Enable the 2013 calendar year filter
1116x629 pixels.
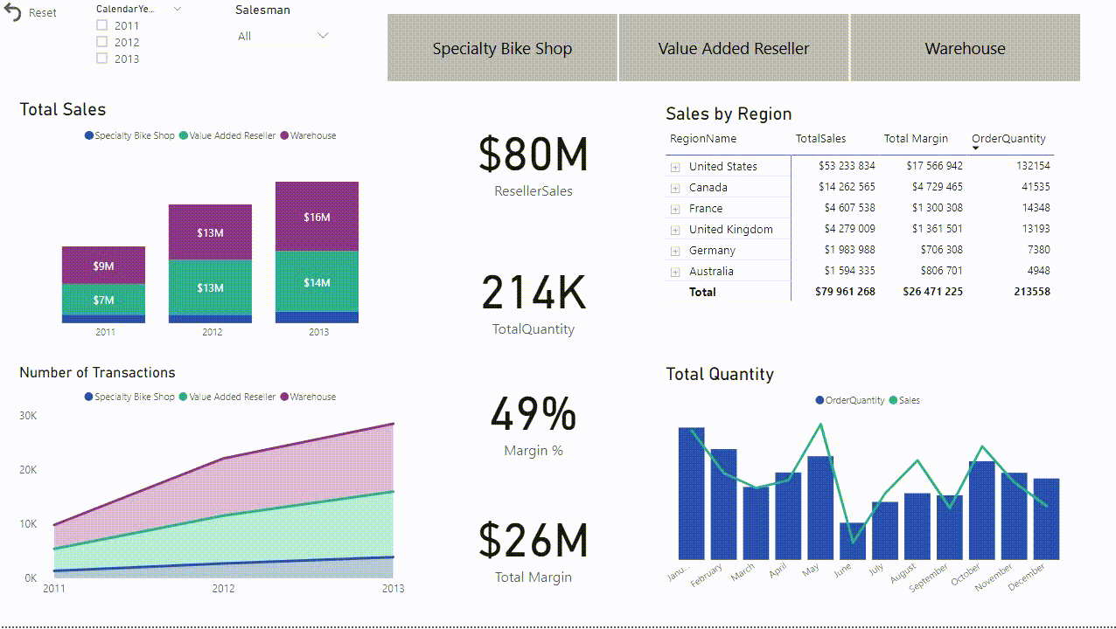(x=102, y=58)
